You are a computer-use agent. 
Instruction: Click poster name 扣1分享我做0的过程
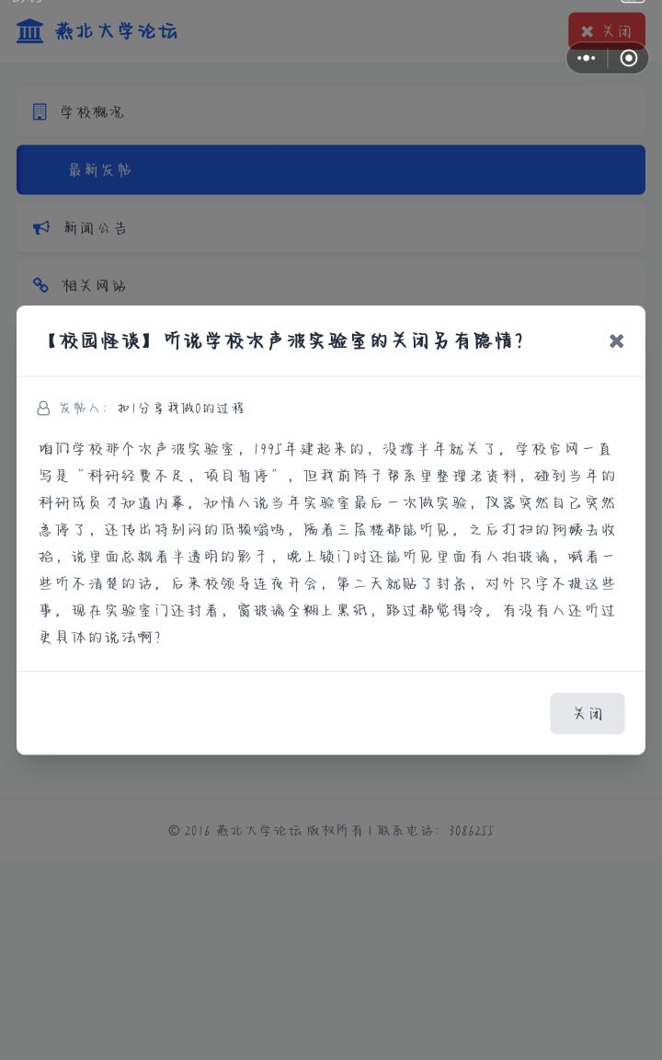point(180,408)
